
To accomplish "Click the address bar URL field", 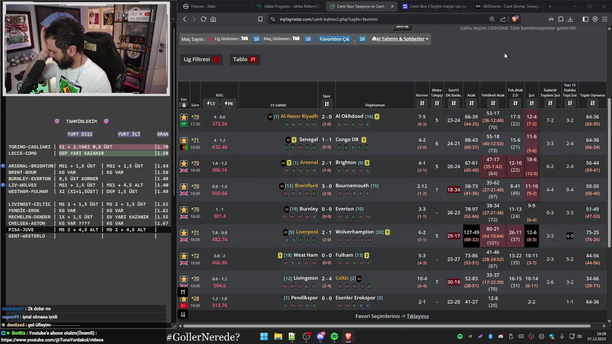I will 378,19.
